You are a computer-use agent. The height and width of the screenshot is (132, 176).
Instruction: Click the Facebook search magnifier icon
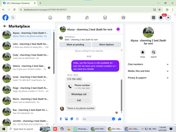click(13, 18)
